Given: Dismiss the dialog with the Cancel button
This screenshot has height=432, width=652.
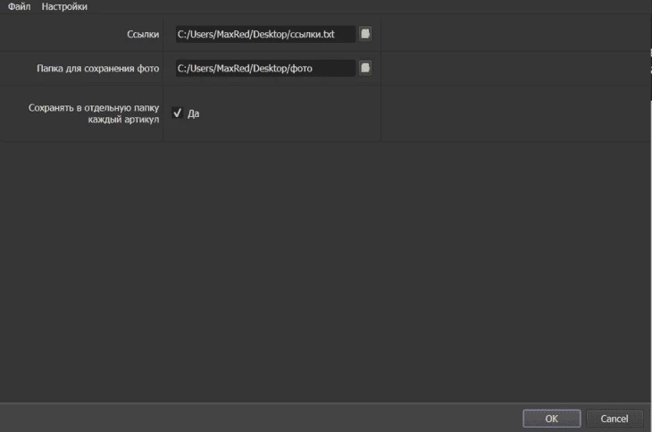Looking at the screenshot, I should click(614, 419).
